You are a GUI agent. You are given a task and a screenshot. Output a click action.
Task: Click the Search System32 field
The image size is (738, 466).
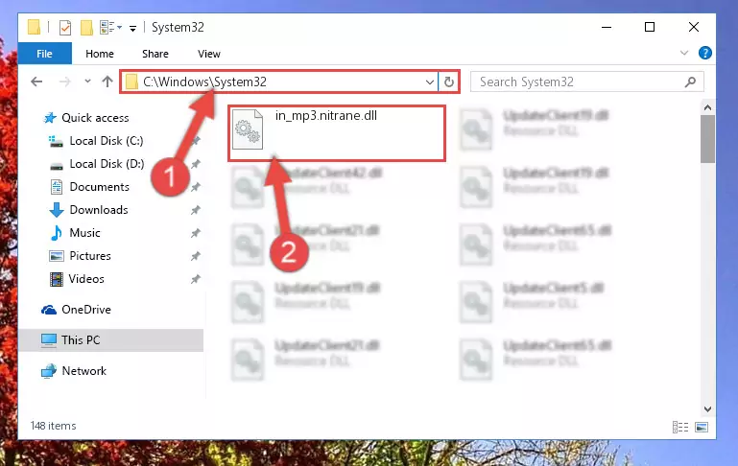click(587, 82)
